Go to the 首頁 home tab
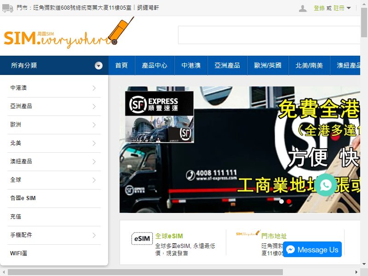368x276 pixels. 121,65
